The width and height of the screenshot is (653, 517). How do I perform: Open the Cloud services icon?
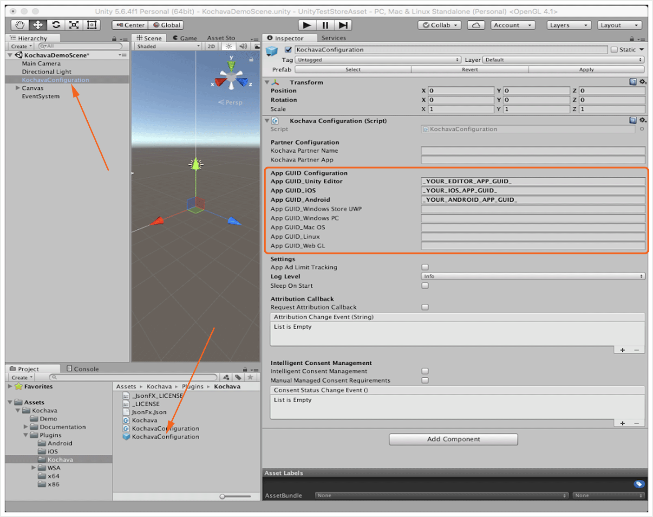(476, 25)
